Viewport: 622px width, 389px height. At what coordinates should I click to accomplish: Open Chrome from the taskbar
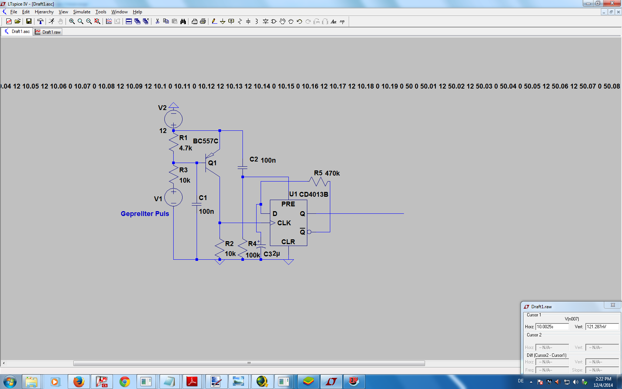(x=124, y=382)
